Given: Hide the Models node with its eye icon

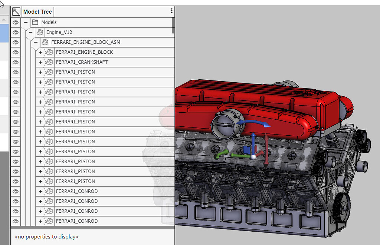Looking at the screenshot, I should 15,22.
